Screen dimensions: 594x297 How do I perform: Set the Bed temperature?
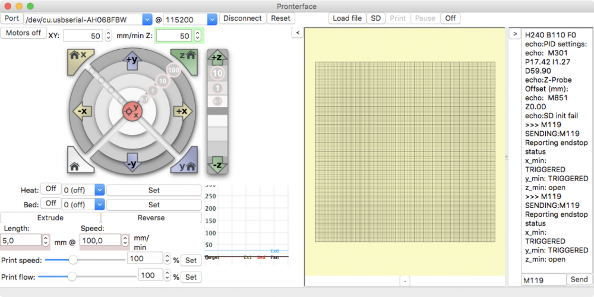coord(154,205)
